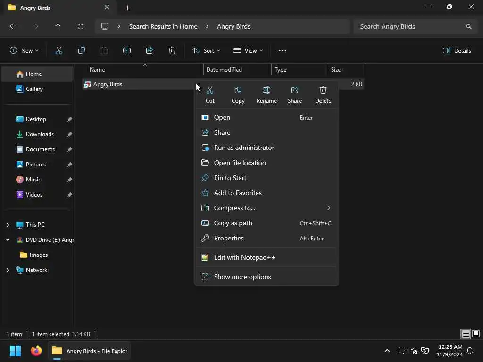
Task: Click the toolbar Copy icon
Action: point(81,50)
